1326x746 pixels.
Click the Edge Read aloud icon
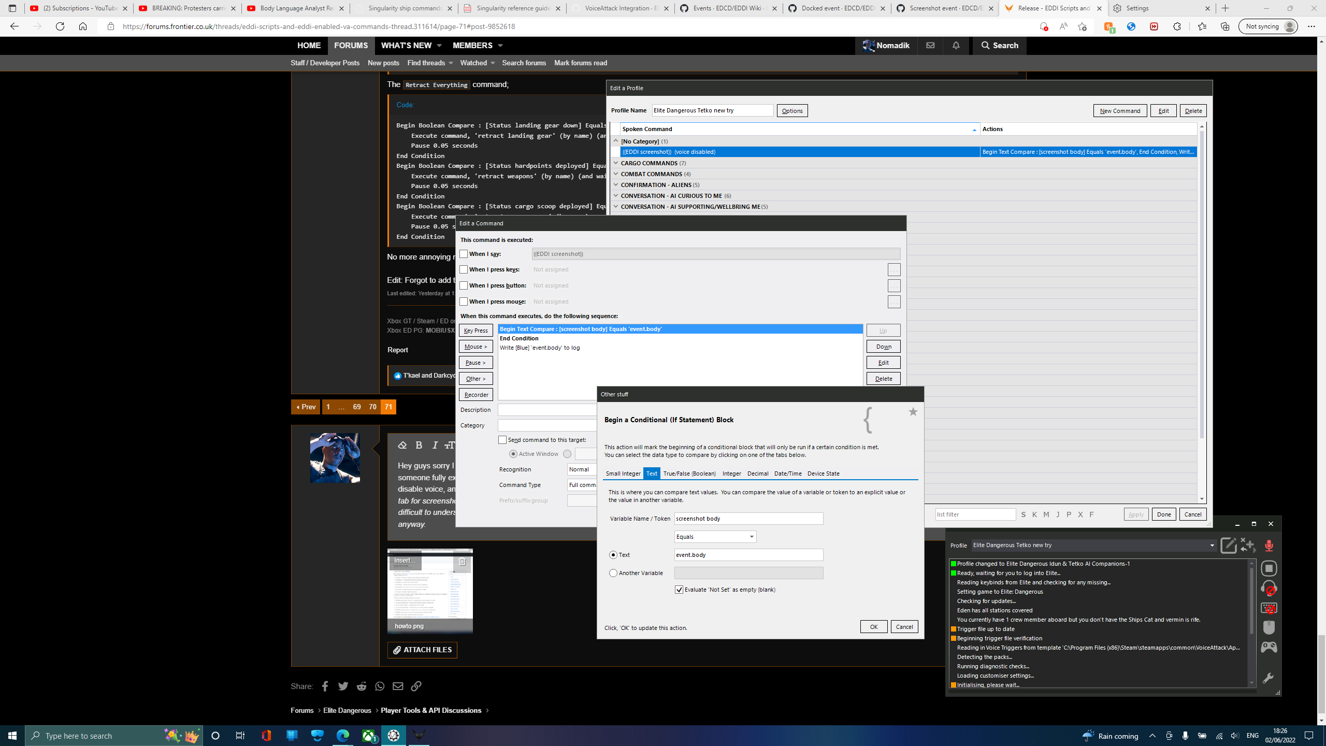click(1063, 26)
